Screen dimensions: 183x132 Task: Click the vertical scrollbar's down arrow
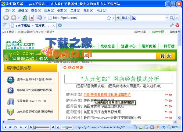[x=179, y=118]
